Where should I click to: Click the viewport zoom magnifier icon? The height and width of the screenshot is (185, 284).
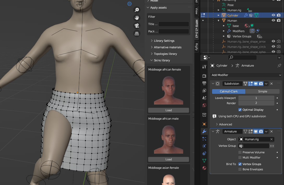tap(137, 10)
